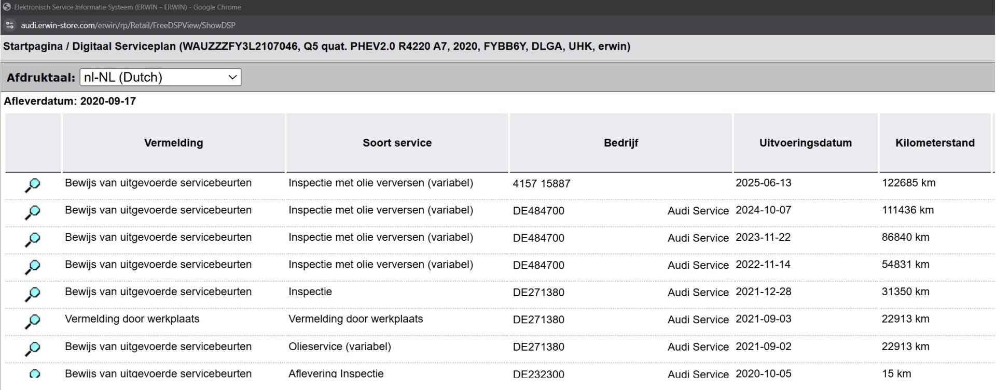Click the Bedrijf column header

[621, 143]
